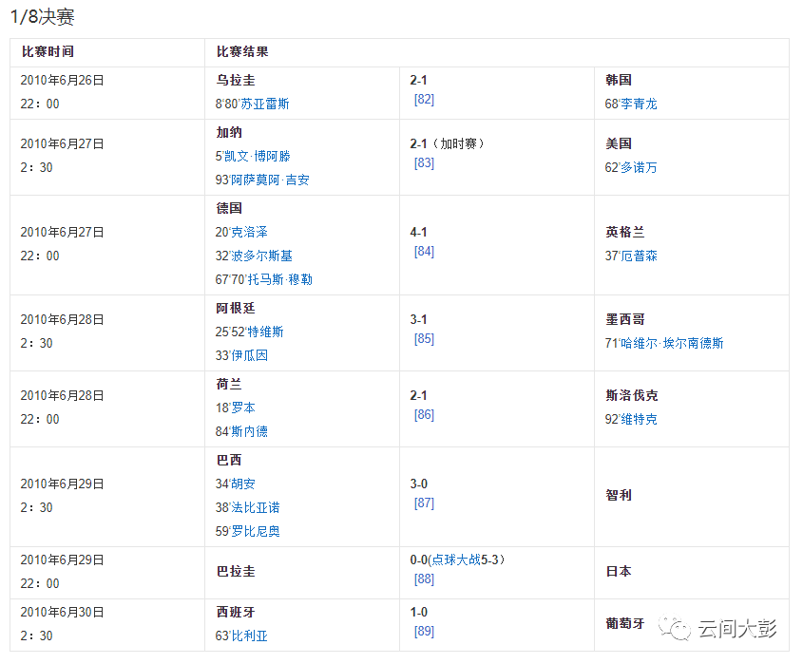The image size is (803, 664).
Task: Open the 克洛泽 player link
Action: pyautogui.click(x=249, y=232)
